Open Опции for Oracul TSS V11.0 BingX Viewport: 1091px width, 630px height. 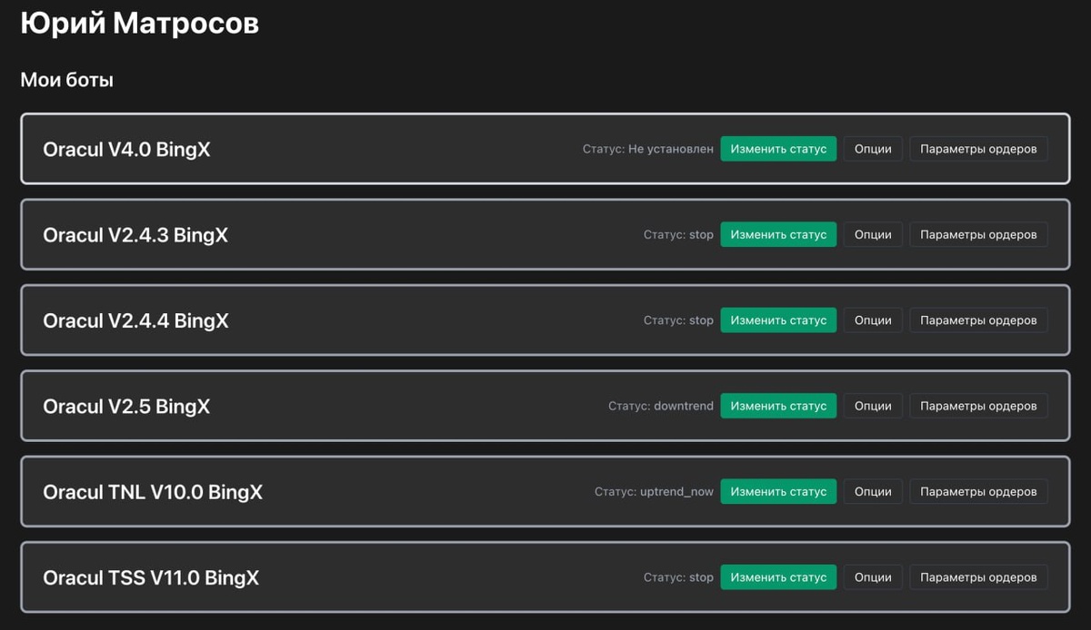click(x=873, y=576)
